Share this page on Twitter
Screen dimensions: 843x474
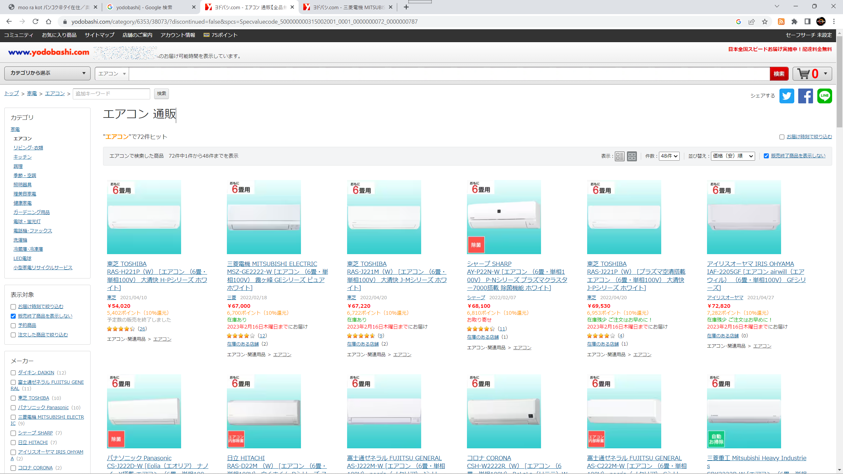tap(787, 96)
